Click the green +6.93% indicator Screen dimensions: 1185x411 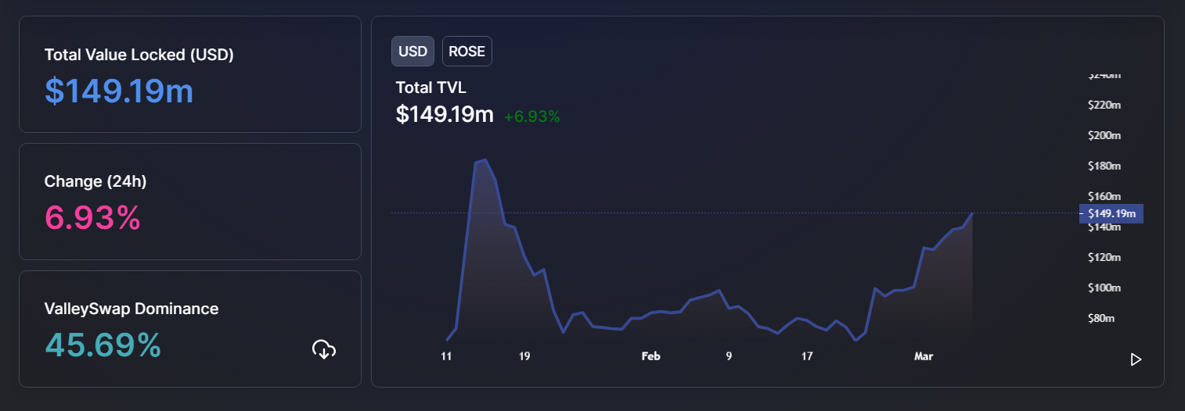pyautogui.click(x=531, y=116)
